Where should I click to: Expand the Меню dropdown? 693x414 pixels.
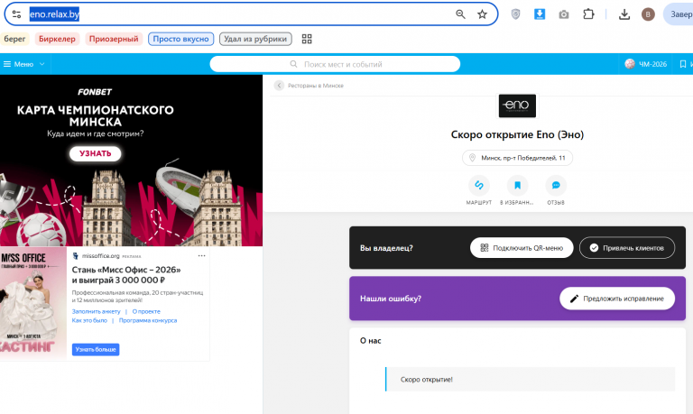[x=24, y=64]
